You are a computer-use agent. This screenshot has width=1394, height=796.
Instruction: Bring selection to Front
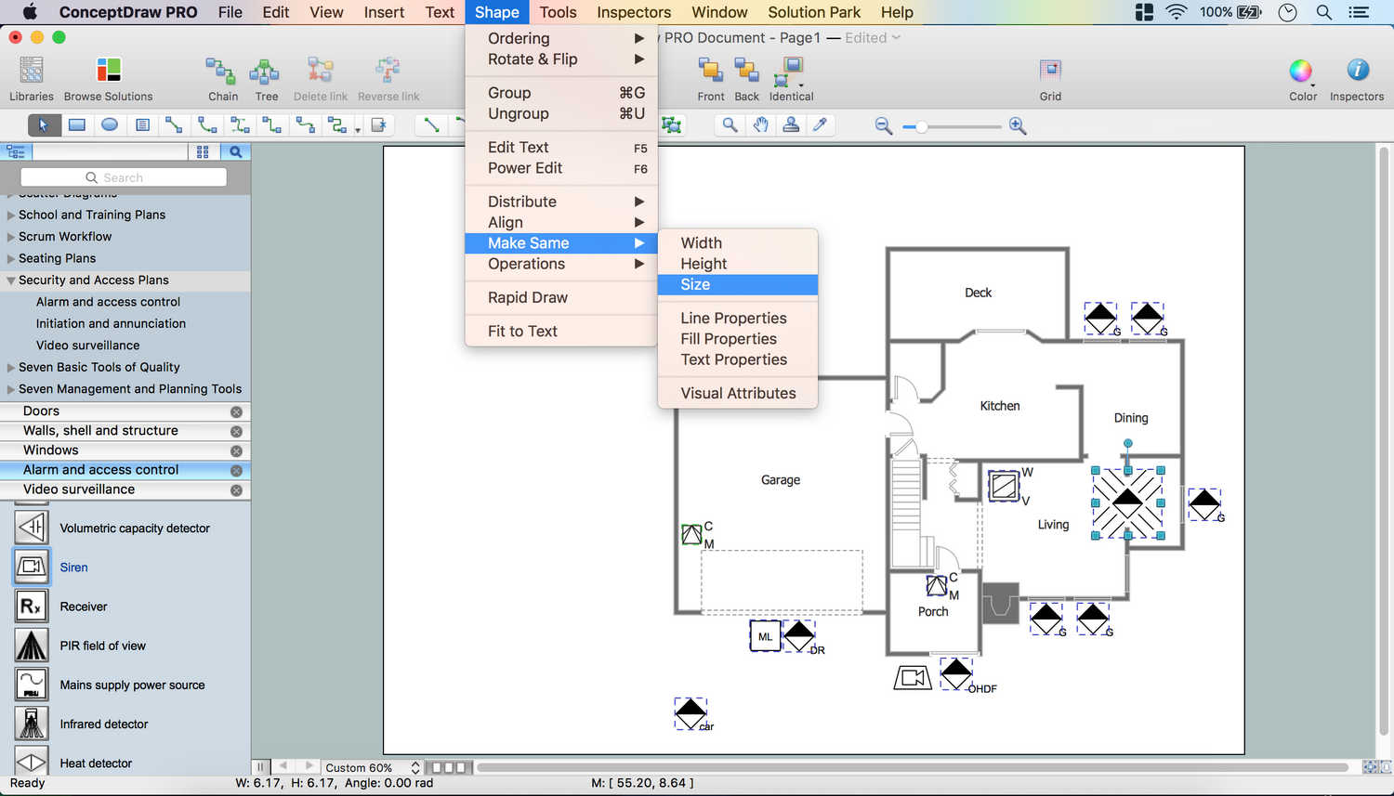pos(710,72)
